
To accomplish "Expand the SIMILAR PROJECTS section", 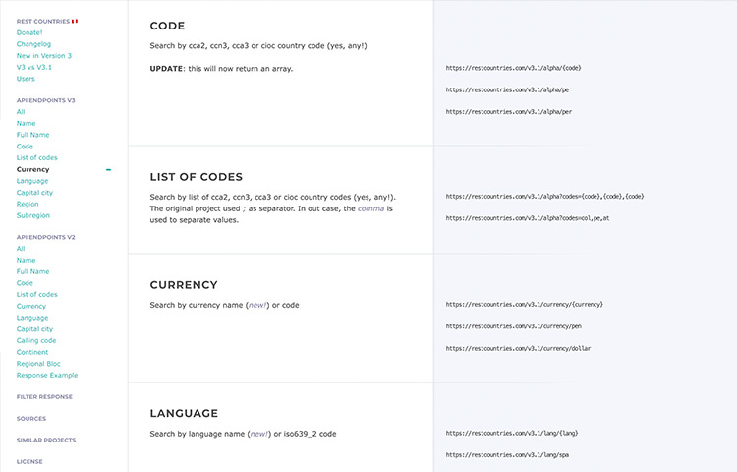I will coord(46,441).
